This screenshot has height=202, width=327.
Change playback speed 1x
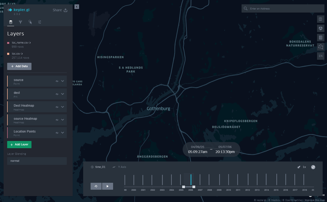click(x=304, y=167)
